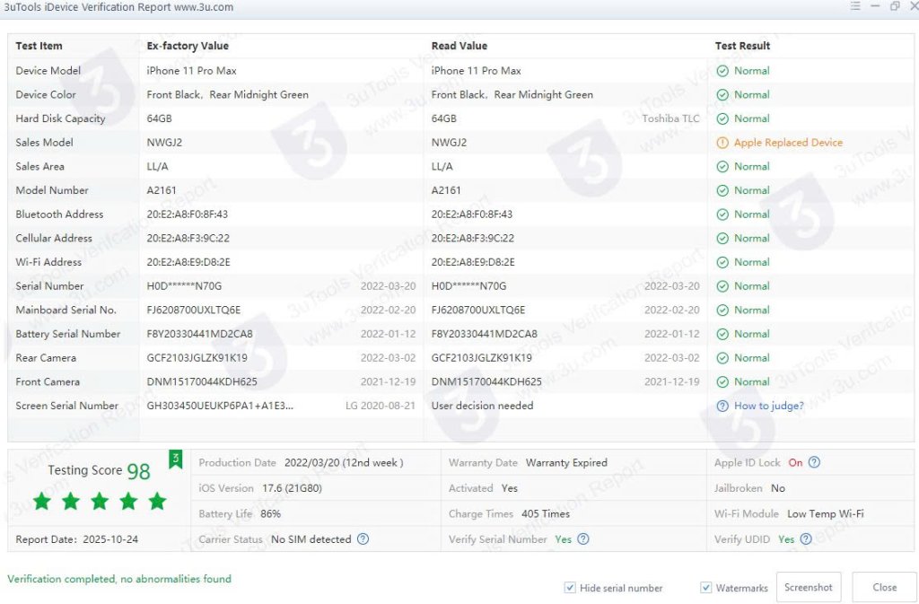Click the orange warning icon for Sales Model
Viewport: 919px width, 604px height.
[x=722, y=143]
